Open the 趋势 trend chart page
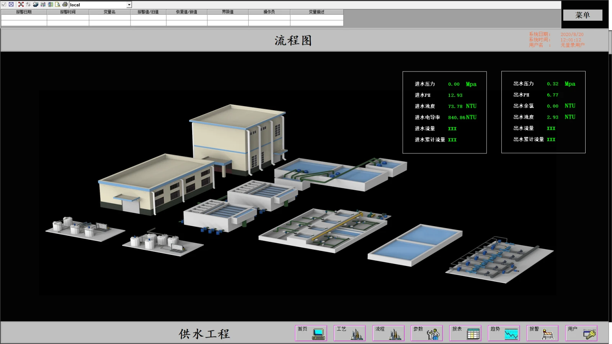The image size is (612, 344). coord(504,333)
